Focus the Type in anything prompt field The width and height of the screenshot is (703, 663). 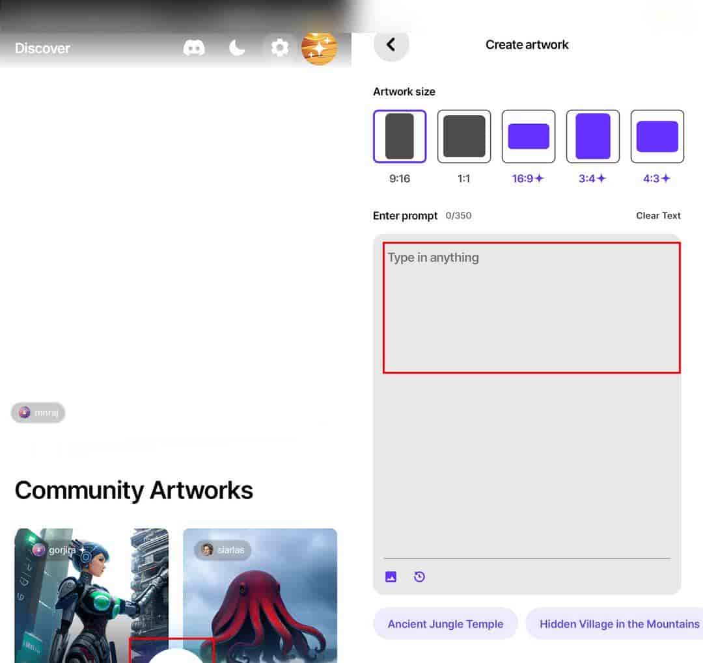pyautogui.click(x=532, y=307)
